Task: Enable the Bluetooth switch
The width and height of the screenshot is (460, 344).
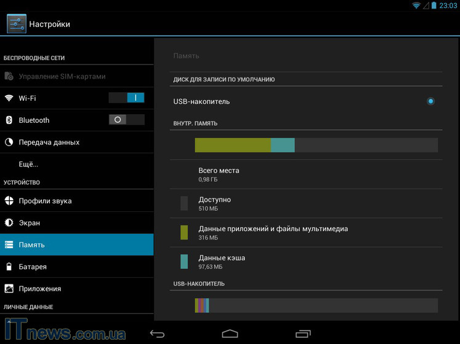Action: coord(126,120)
